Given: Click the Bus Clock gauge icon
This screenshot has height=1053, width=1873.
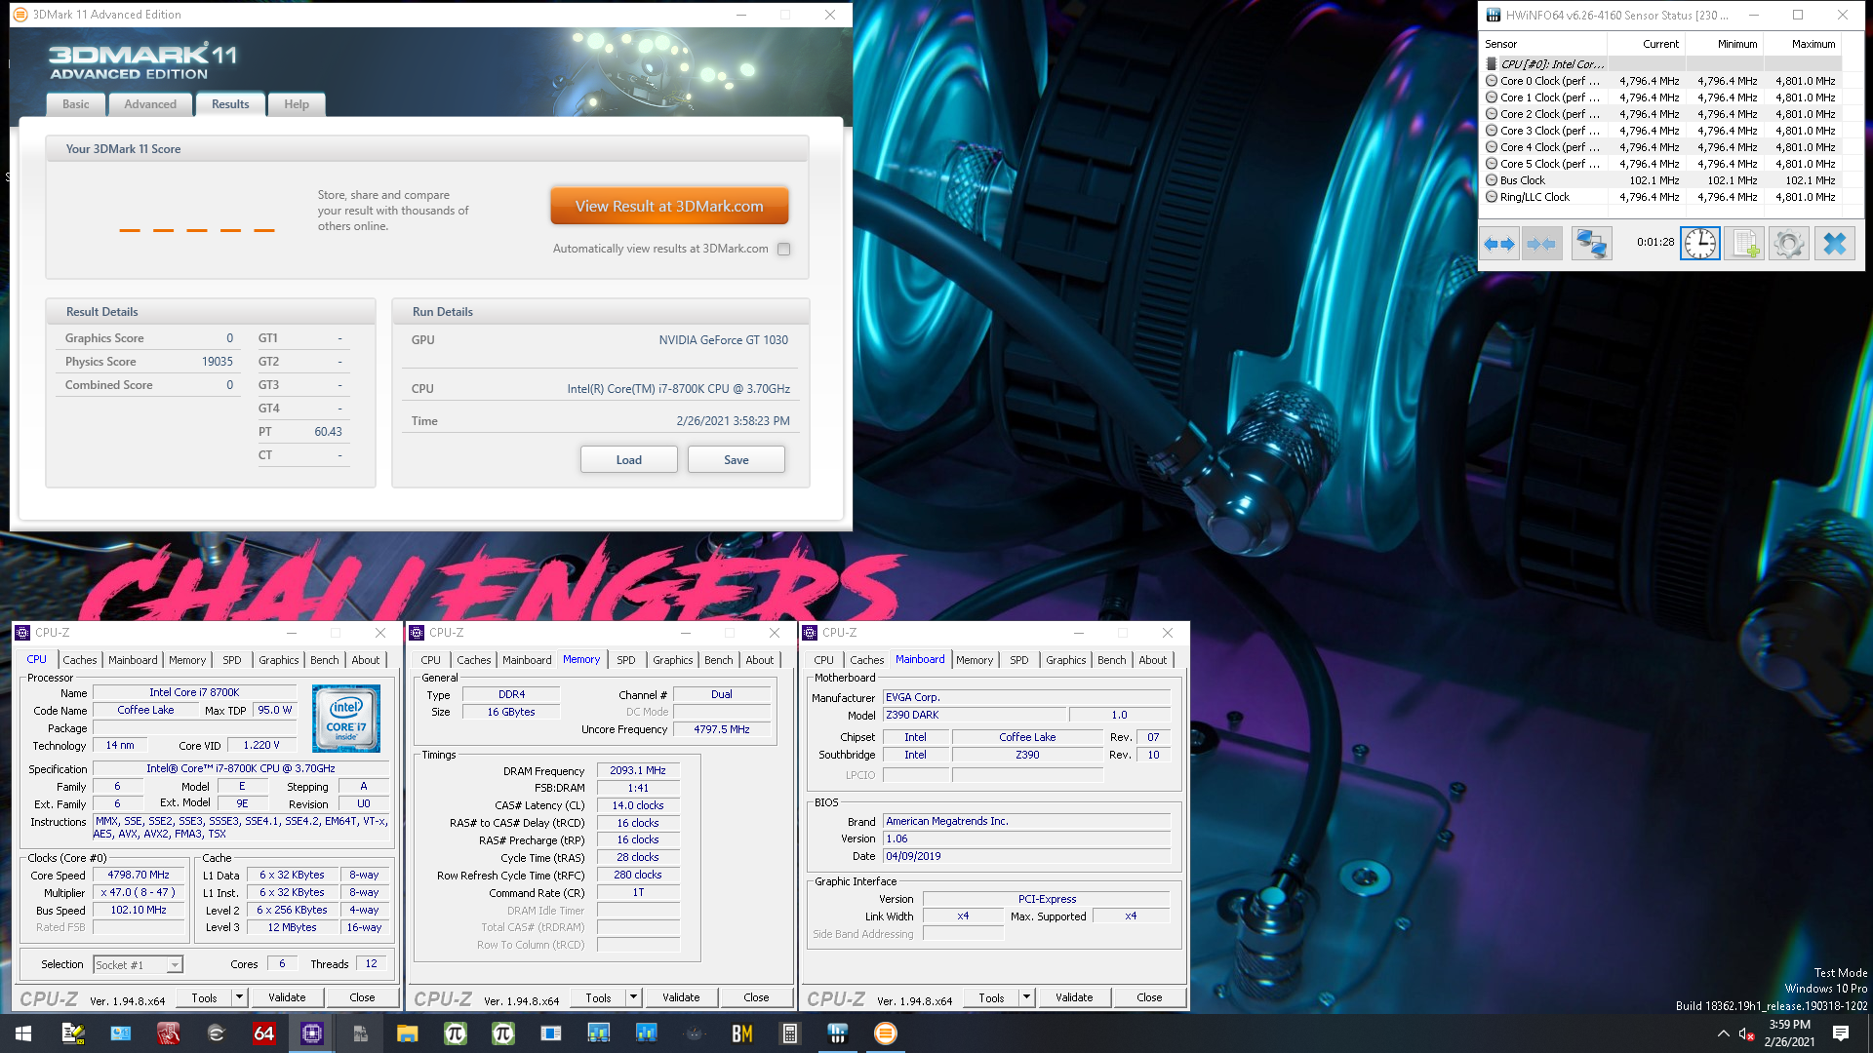Looking at the screenshot, I should tap(1492, 180).
